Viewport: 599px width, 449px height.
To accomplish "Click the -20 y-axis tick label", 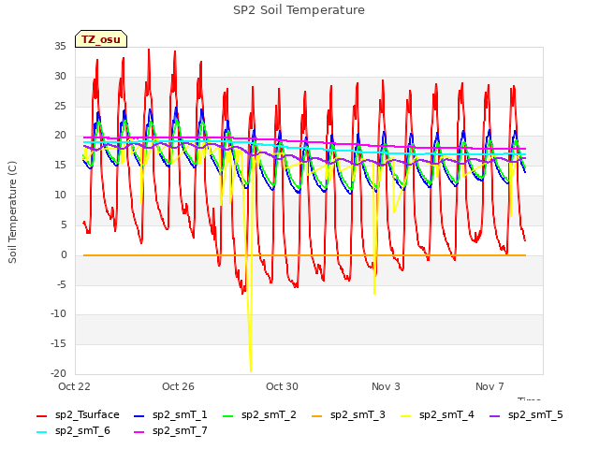I will point(58,373).
